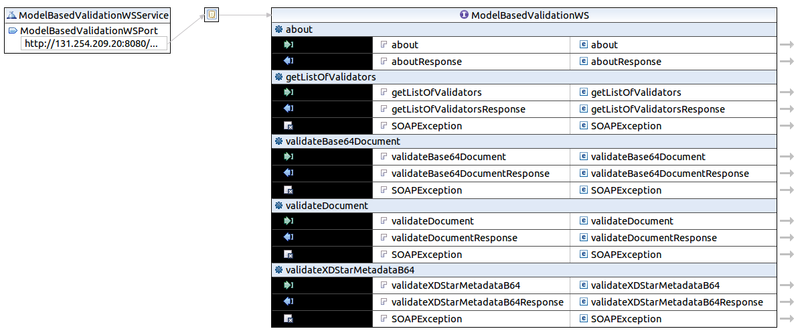
Task: Click the gear icon beside validateDocument operation
Action: click(278, 206)
